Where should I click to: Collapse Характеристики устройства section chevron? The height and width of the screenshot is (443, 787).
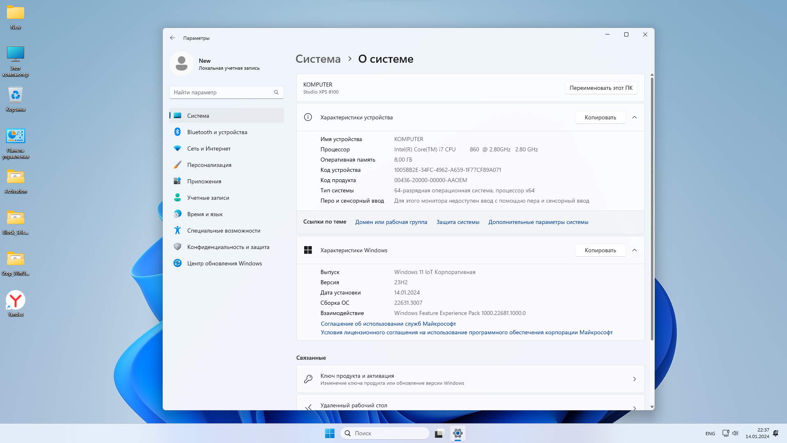[x=635, y=117]
